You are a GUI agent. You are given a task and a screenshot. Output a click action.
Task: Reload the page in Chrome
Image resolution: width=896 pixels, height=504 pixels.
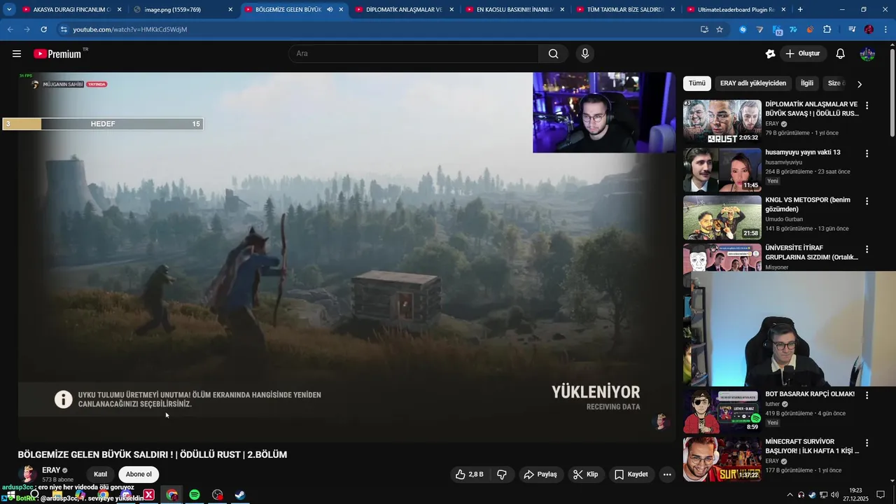point(43,29)
